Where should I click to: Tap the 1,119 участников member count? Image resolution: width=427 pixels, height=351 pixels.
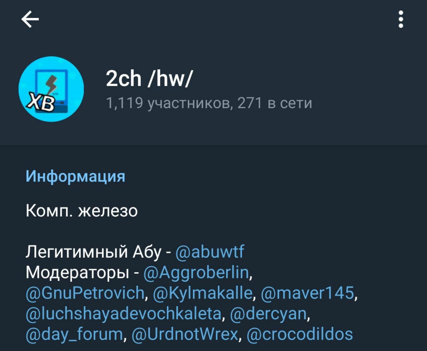[168, 103]
